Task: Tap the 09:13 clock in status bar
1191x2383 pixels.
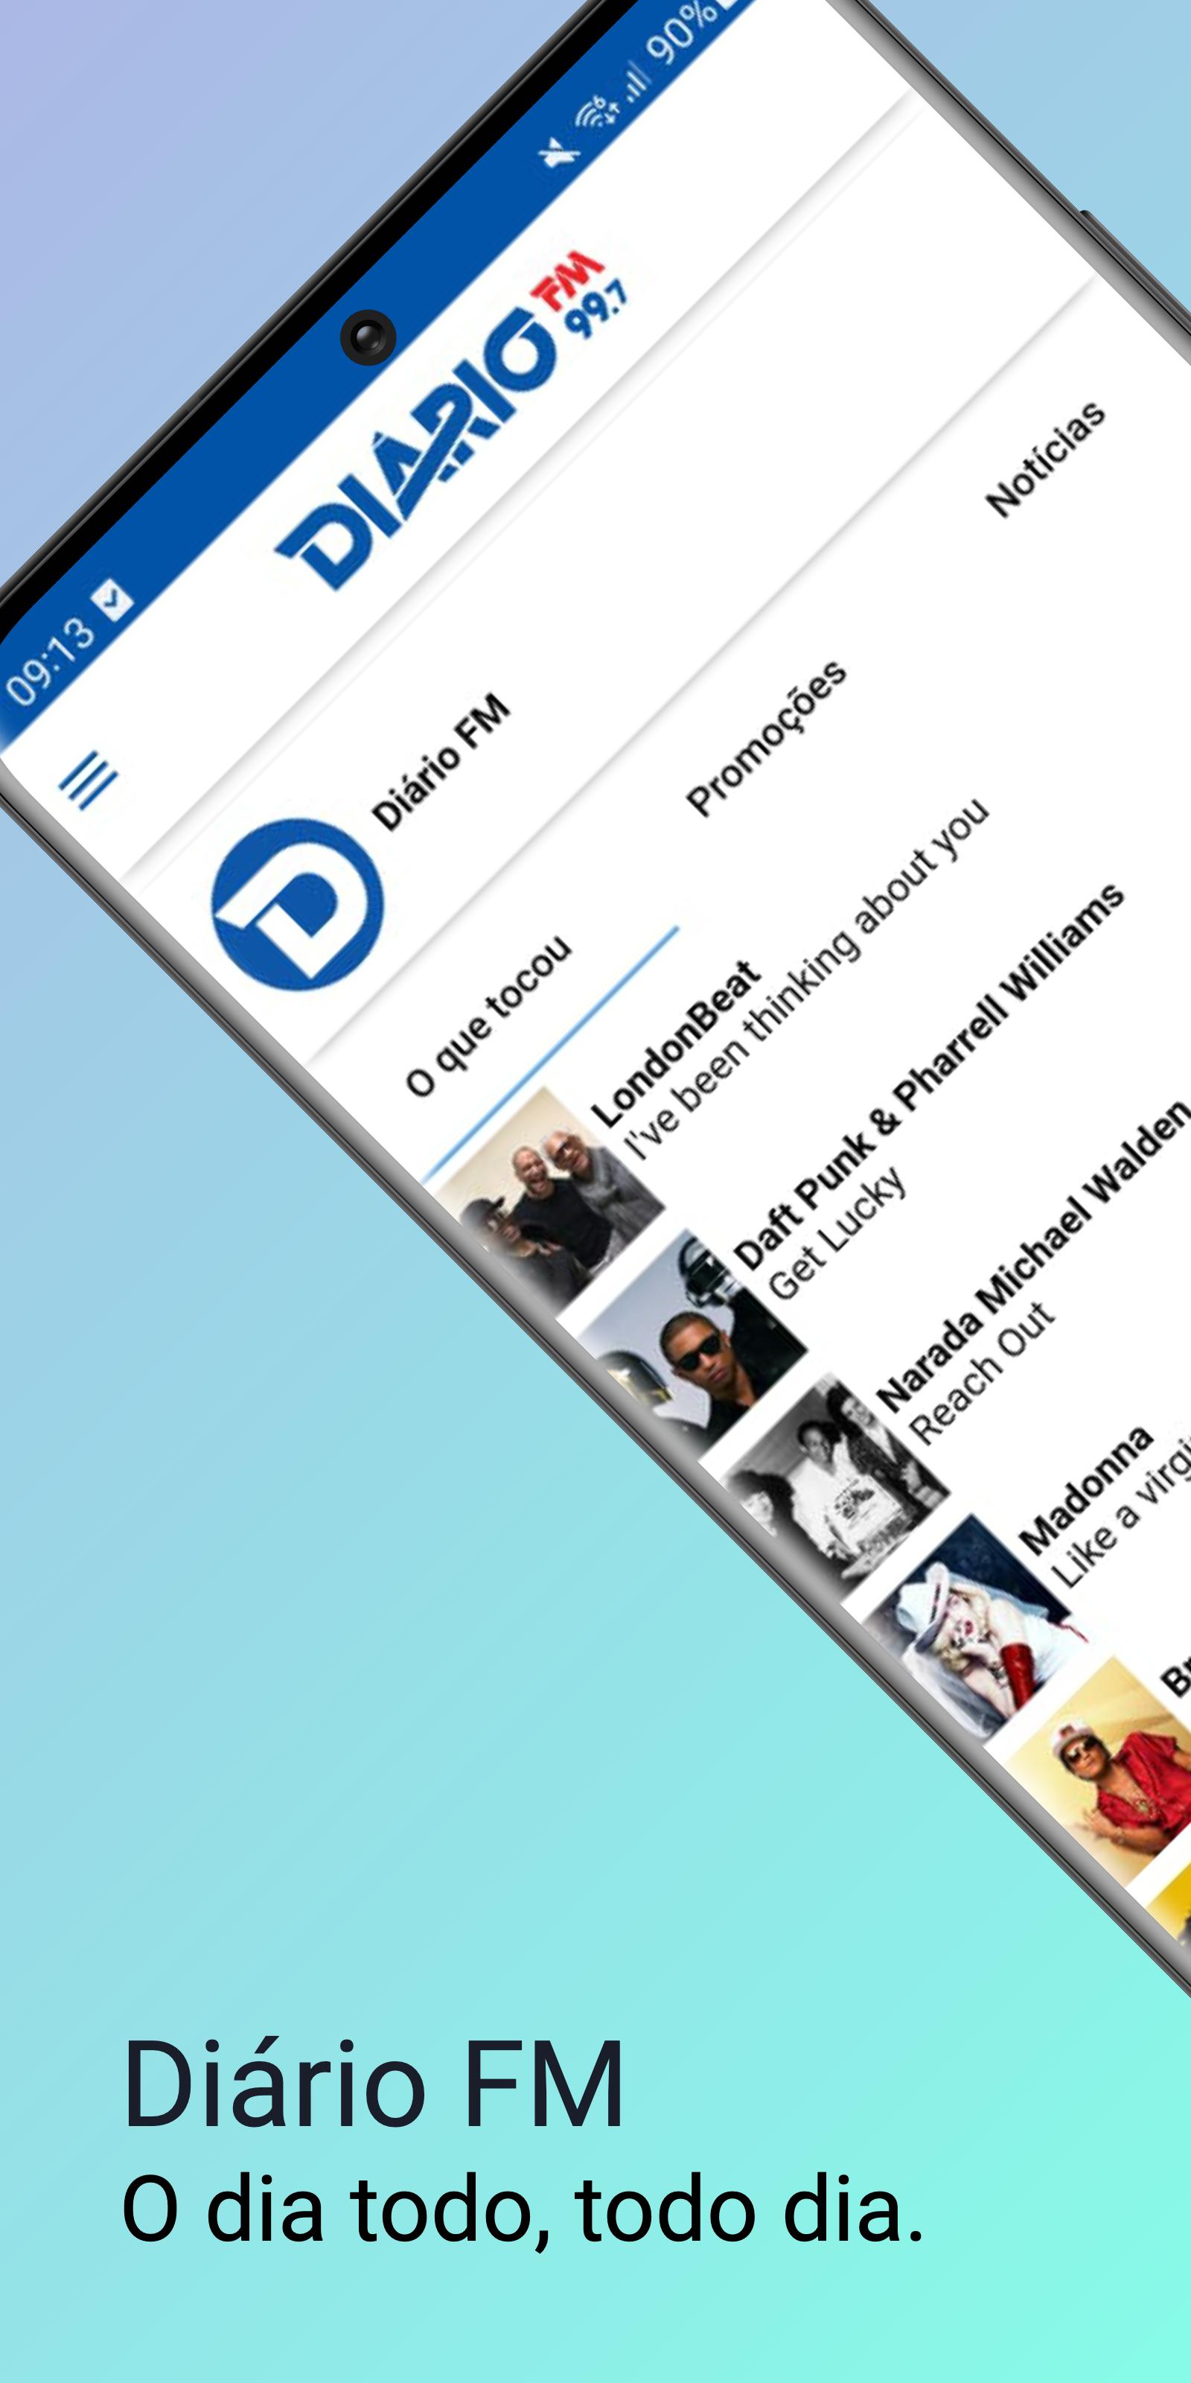Action: pos(49,661)
